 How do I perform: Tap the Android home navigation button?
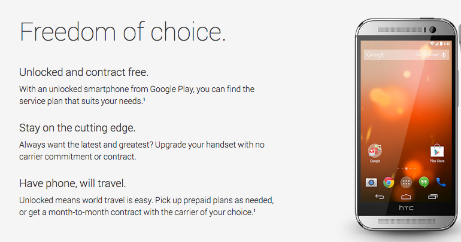(406, 197)
